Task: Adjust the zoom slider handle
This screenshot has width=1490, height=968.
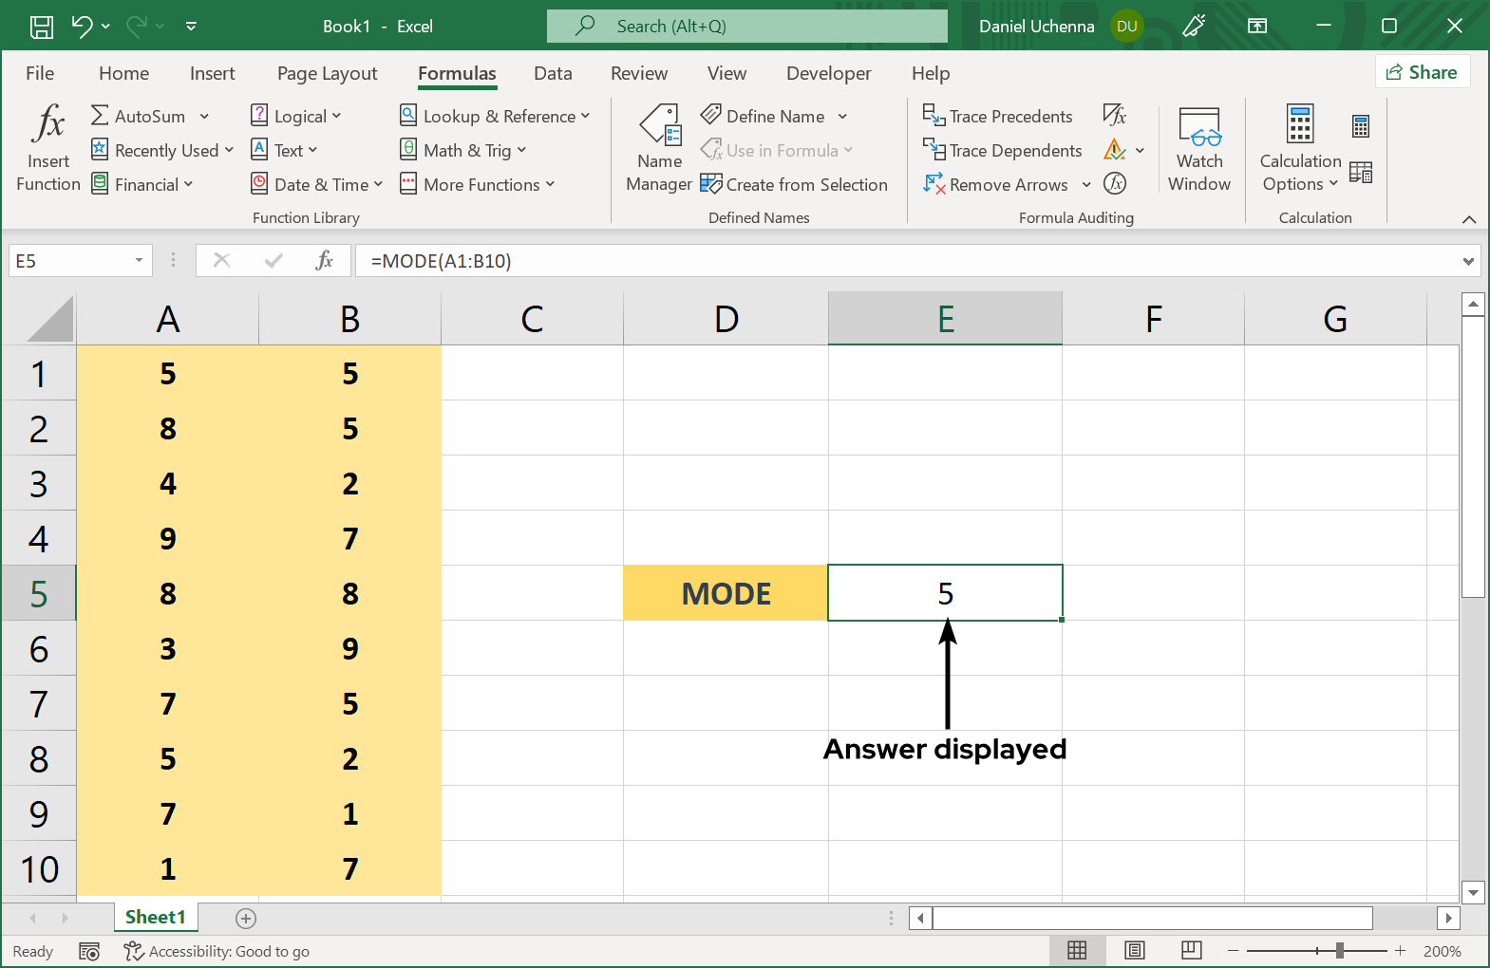Action: [x=1339, y=951]
